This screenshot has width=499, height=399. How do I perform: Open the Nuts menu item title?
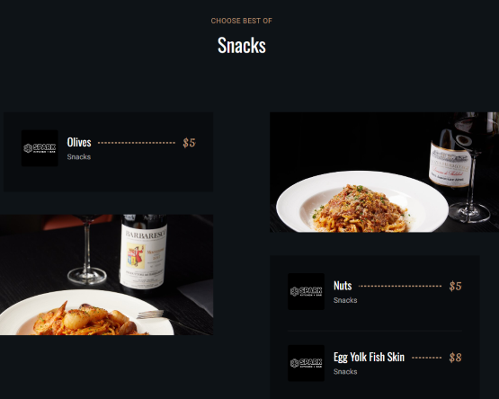coord(343,286)
